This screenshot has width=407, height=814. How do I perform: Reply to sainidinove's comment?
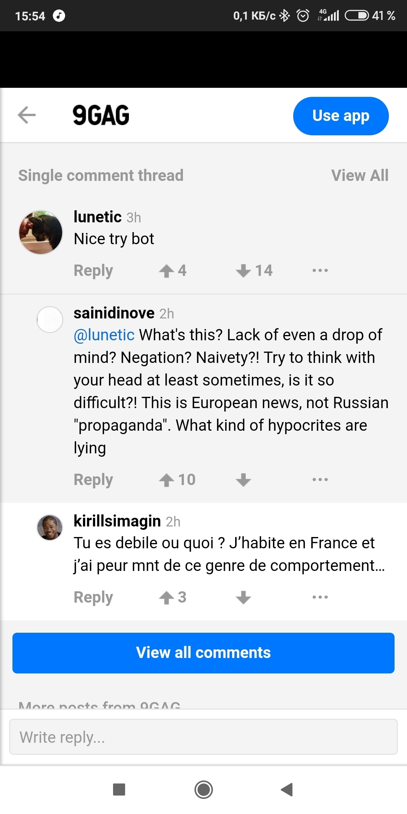tap(93, 480)
